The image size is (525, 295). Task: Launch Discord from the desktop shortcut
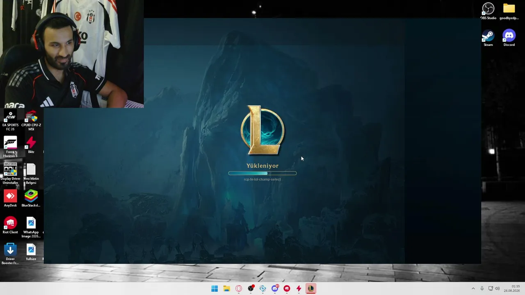tap(509, 38)
